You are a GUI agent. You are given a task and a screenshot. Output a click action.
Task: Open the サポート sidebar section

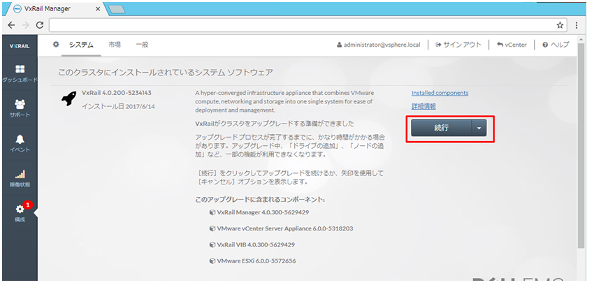[x=20, y=109]
